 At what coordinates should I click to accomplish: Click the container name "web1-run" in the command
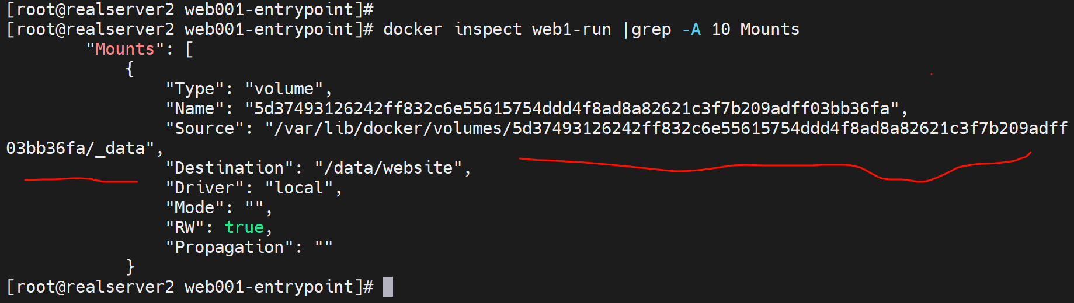point(571,29)
